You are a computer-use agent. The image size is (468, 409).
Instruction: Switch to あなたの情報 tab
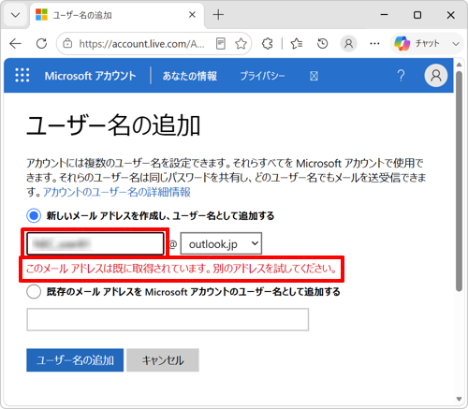(190, 76)
